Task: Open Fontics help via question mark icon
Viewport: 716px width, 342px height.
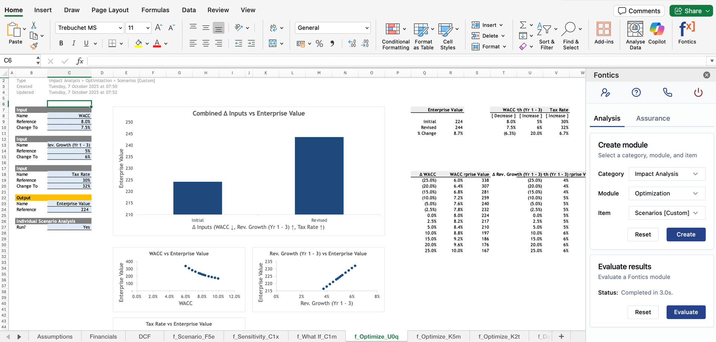Action: (636, 92)
